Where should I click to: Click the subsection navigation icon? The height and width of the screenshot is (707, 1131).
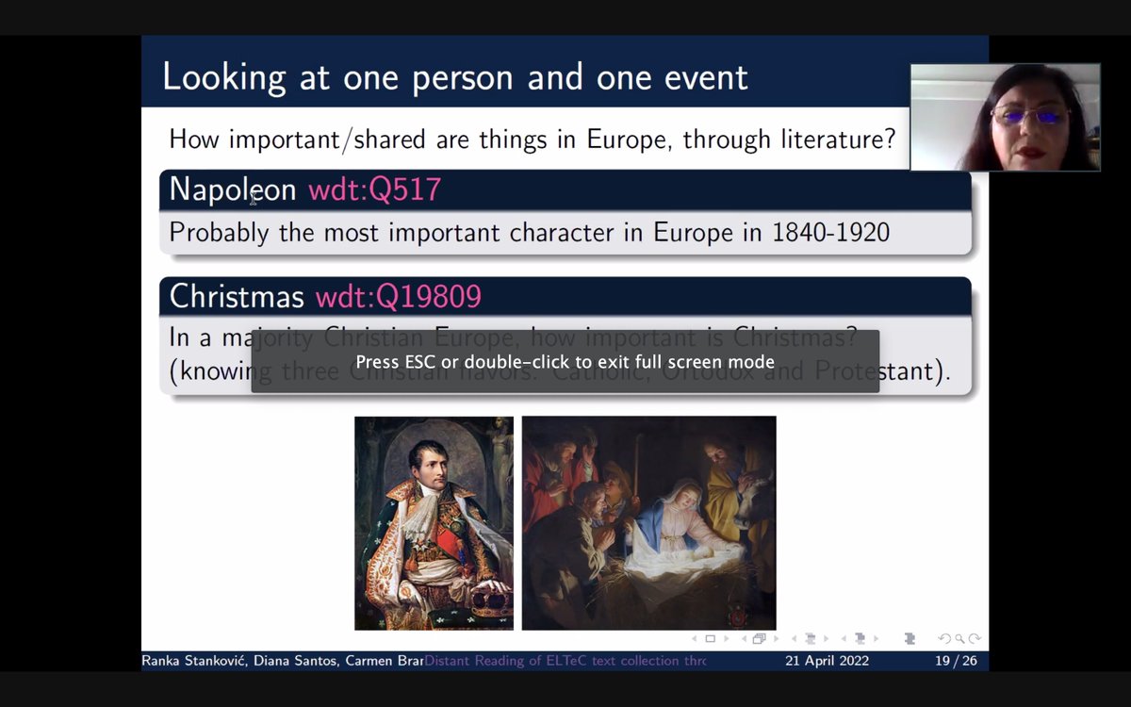pyautogui.click(x=811, y=638)
